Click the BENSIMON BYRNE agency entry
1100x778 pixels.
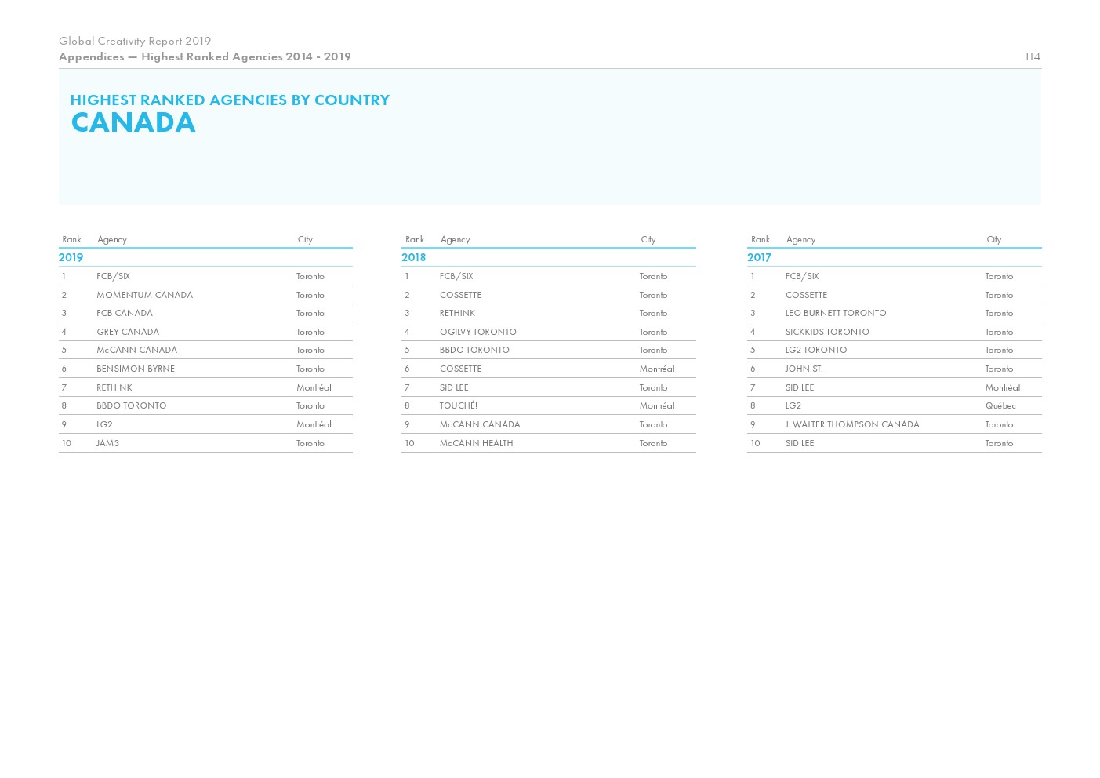(x=135, y=369)
